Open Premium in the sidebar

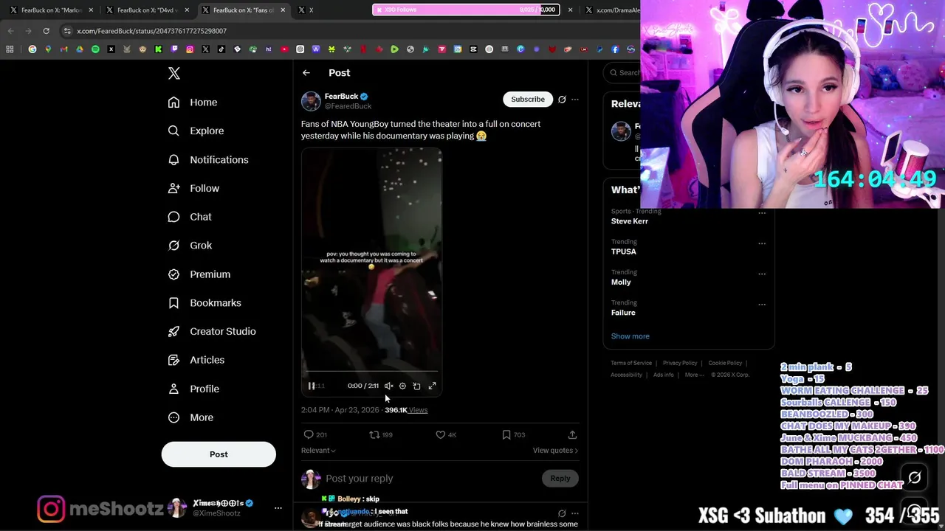(199, 274)
